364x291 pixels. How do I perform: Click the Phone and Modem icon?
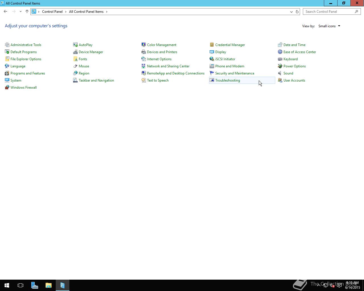(x=212, y=66)
